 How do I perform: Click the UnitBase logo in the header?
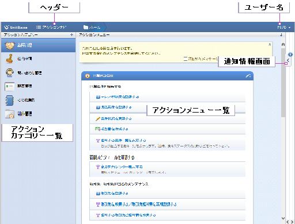(16, 27)
